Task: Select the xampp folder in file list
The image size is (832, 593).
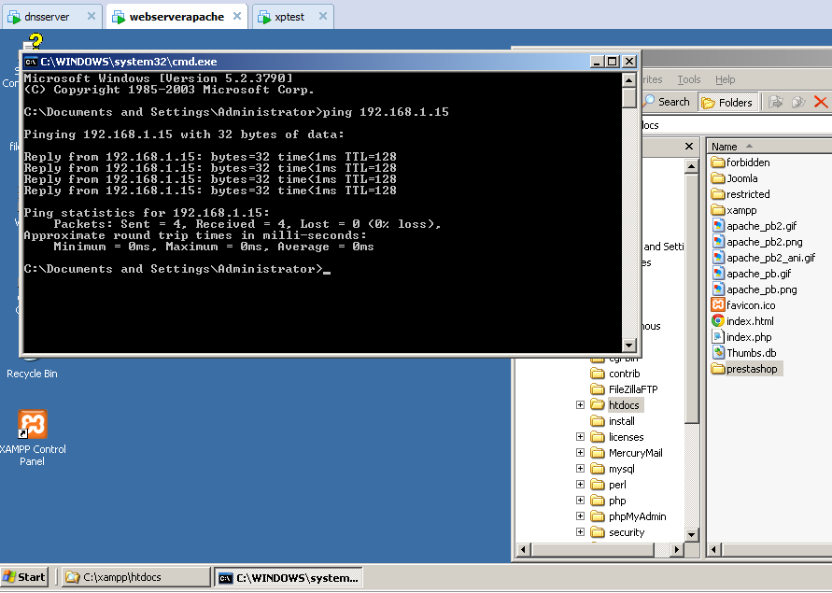Action: 734,210
